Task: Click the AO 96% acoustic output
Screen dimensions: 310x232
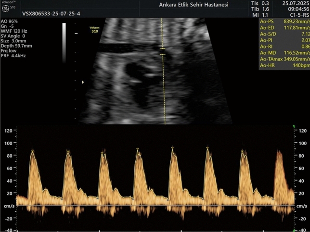Action: (9, 21)
